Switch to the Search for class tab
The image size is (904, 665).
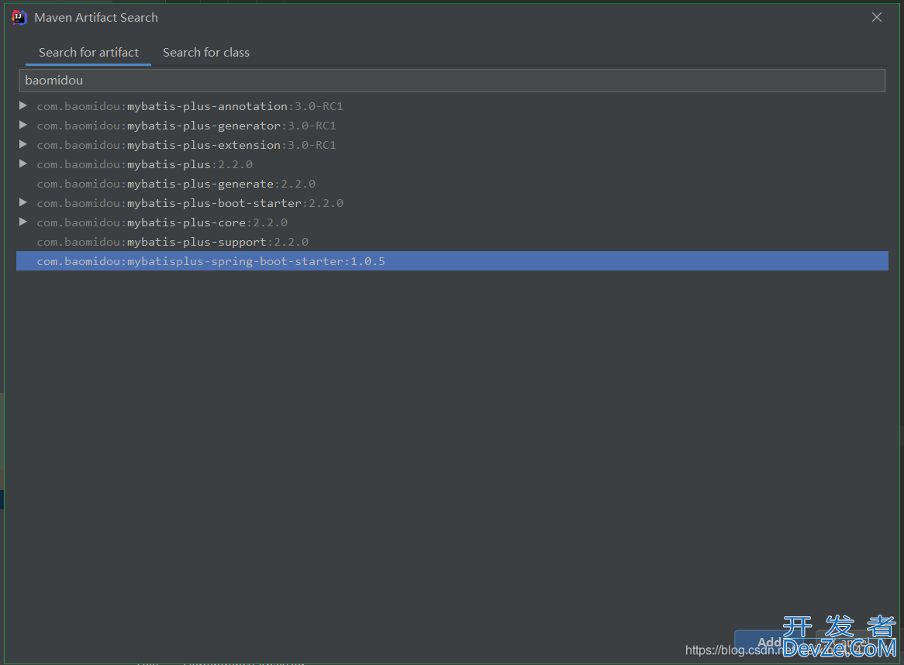coord(205,53)
